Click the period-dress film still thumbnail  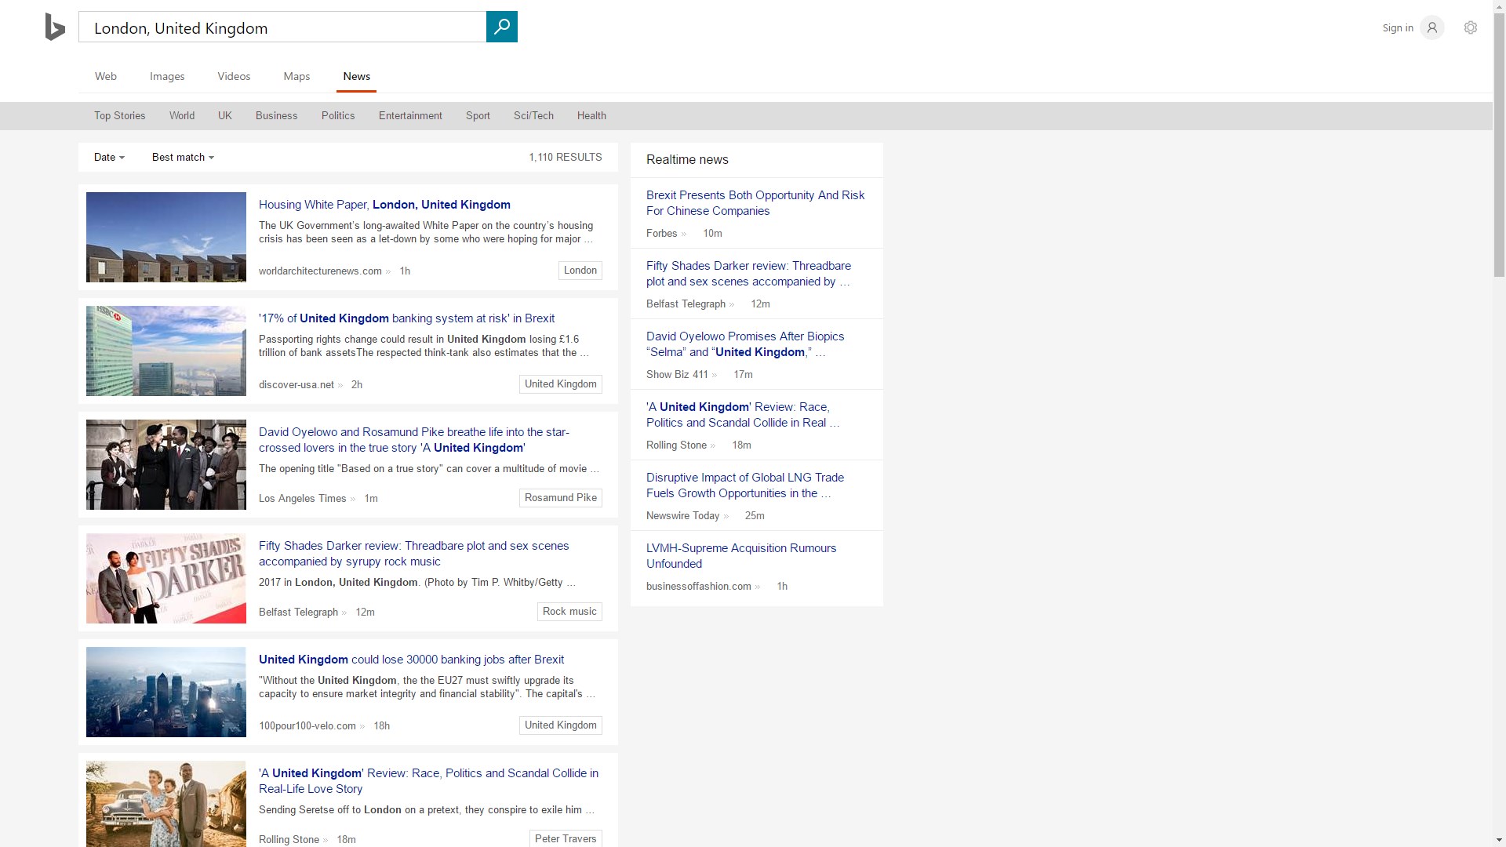tap(166, 464)
